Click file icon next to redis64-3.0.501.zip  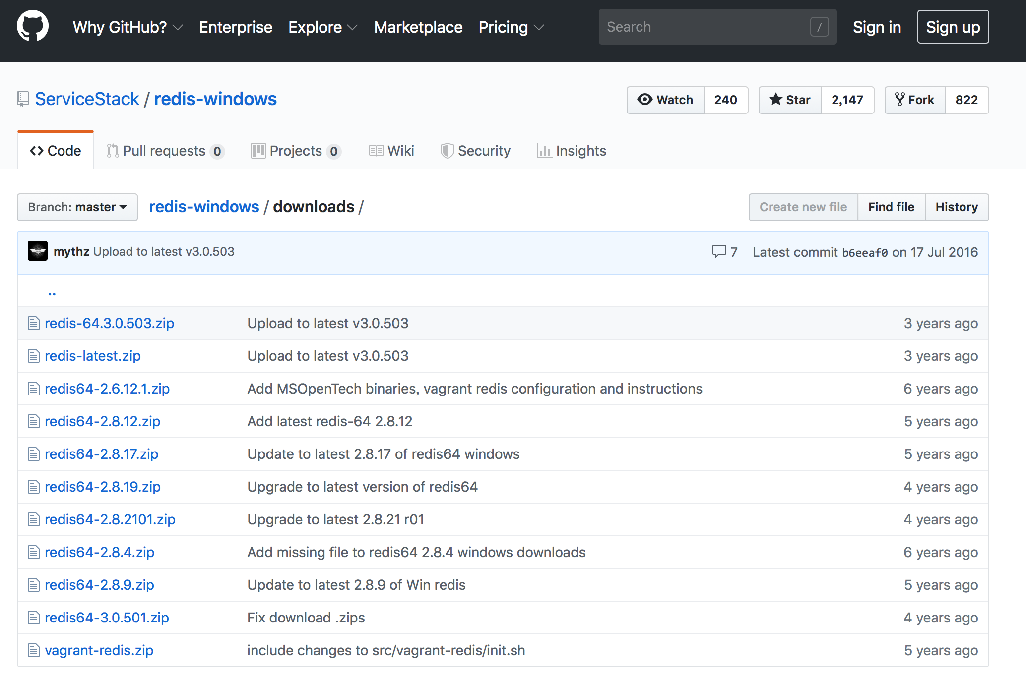[x=33, y=618]
